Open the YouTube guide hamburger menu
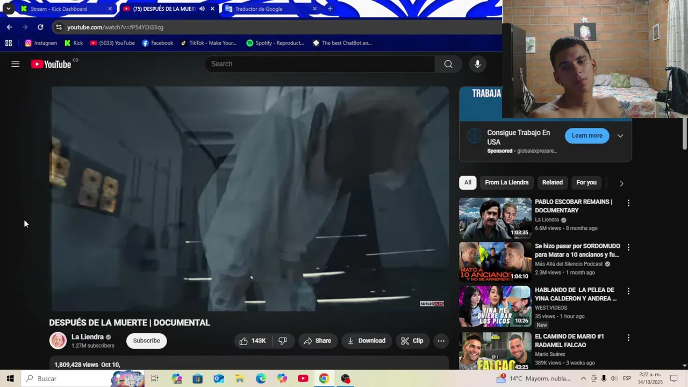 [16, 64]
